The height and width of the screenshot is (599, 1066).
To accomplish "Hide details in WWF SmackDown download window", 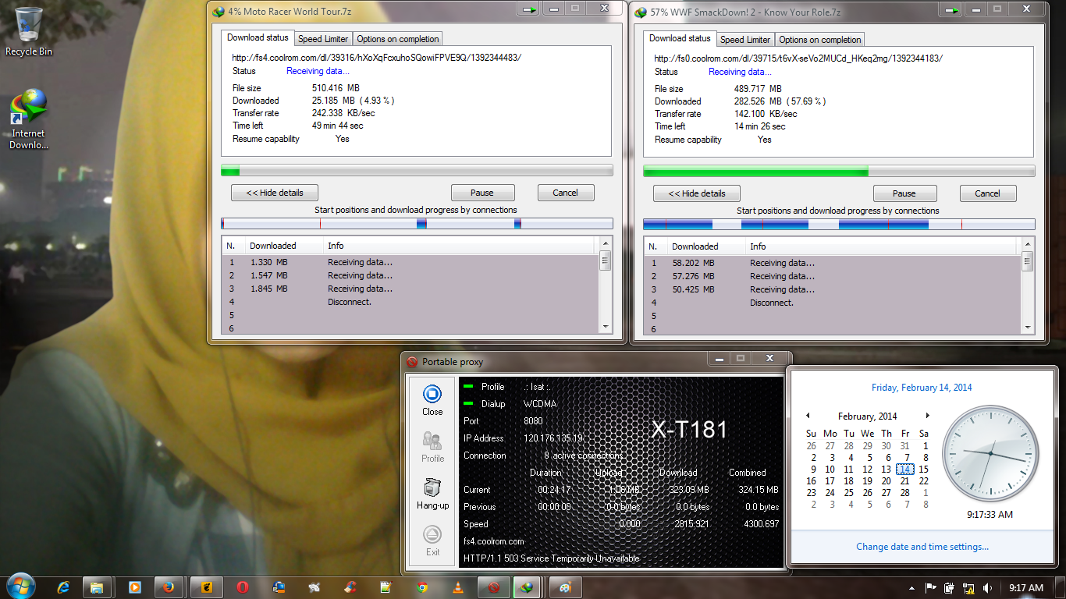I will click(x=697, y=193).
